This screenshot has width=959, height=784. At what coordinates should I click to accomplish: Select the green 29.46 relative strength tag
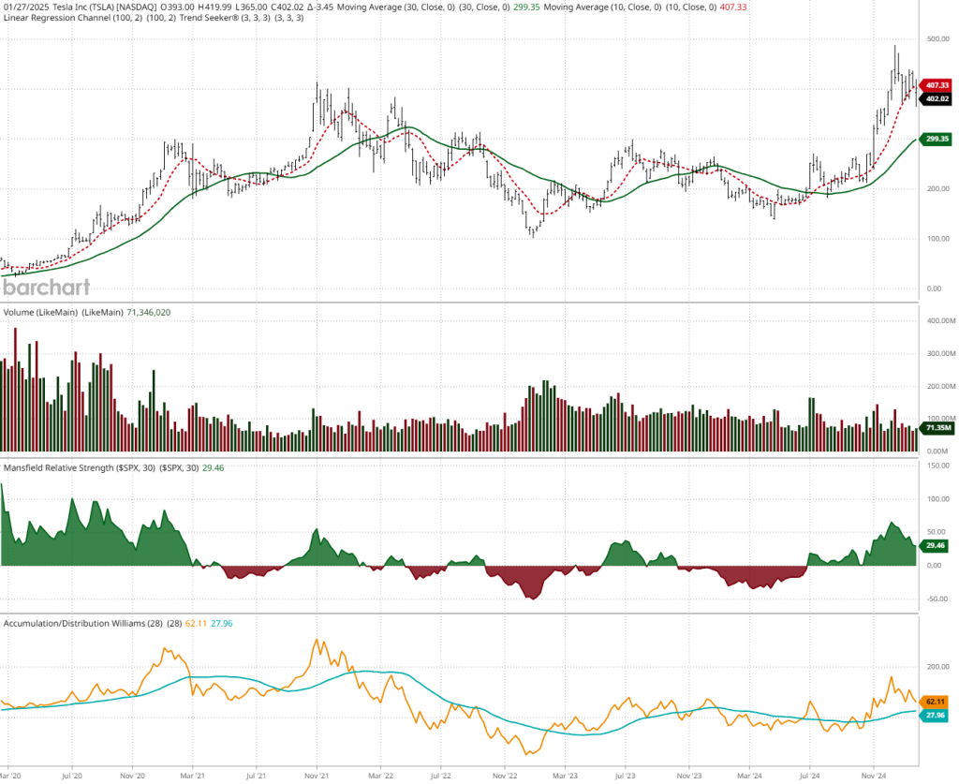tap(935, 546)
